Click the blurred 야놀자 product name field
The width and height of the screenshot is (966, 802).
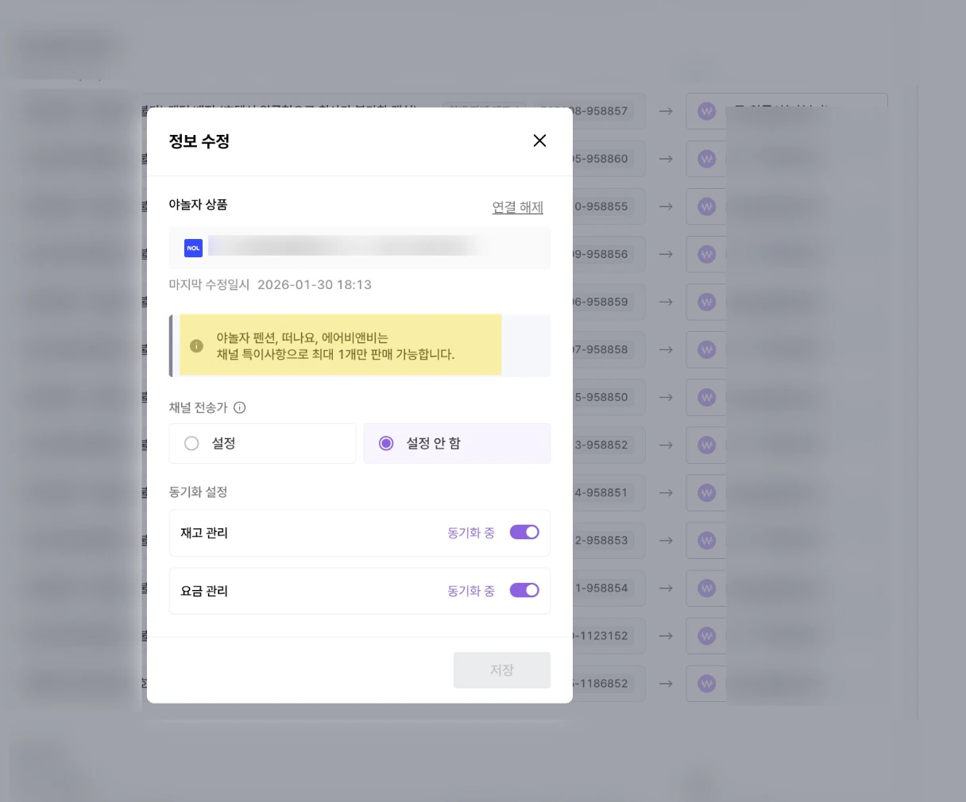pyautogui.click(x=359, y=248)
